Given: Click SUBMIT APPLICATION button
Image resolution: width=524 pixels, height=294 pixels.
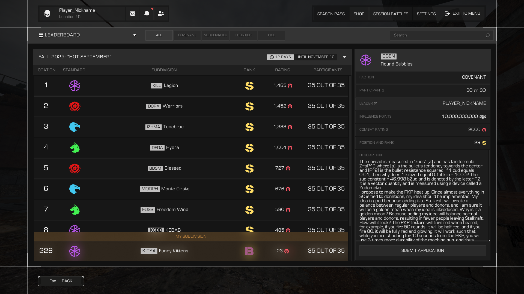Looking at the screenshot, I should tap(422, 251).
